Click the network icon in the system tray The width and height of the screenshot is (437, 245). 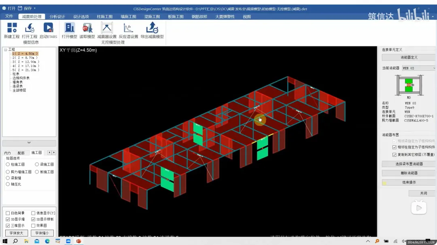pyautogui.click(x=395, y=241)
